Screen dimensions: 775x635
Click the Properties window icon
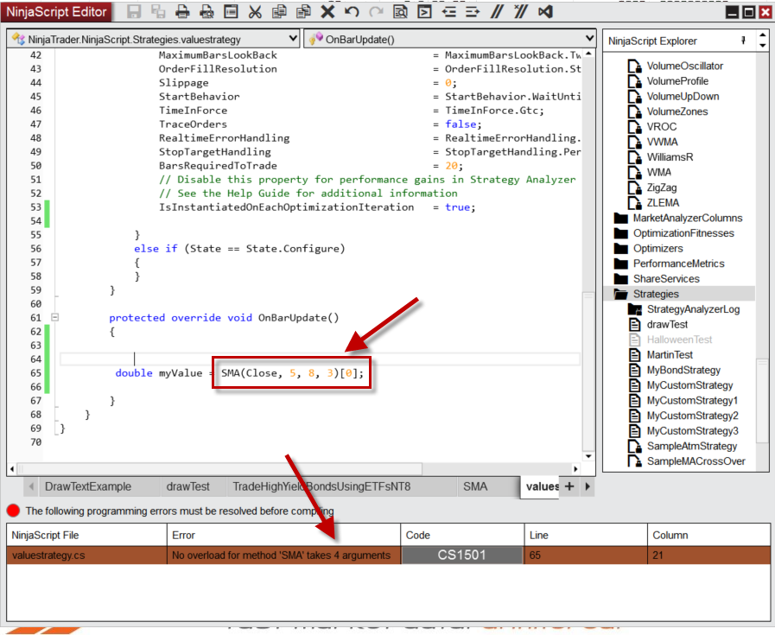click(231, 11)
